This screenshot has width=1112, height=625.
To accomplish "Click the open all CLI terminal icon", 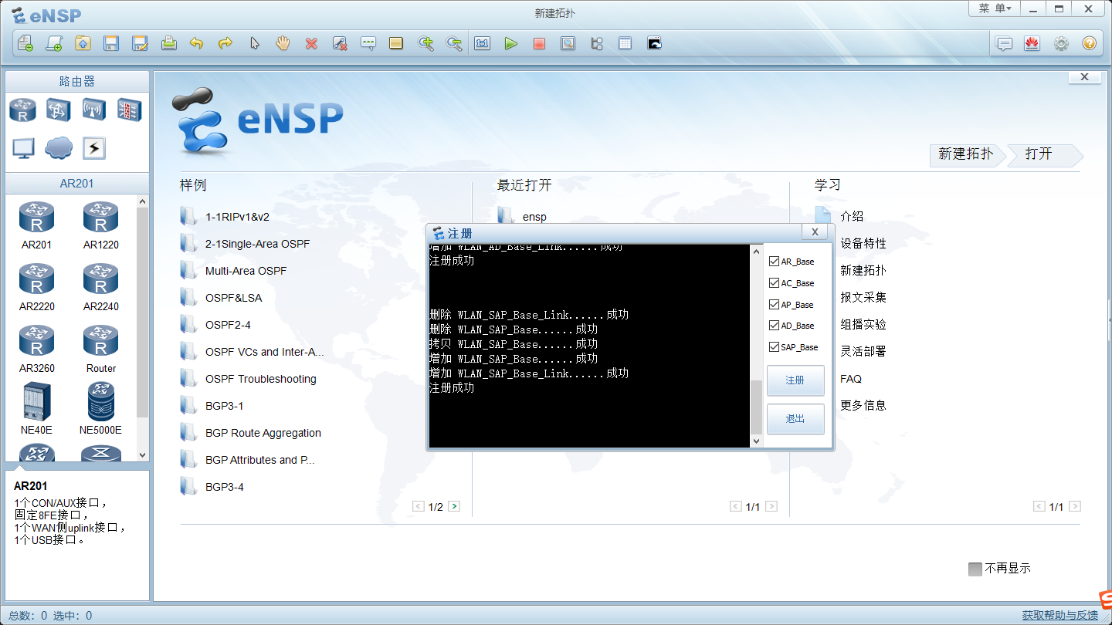I will pos(654,43).
